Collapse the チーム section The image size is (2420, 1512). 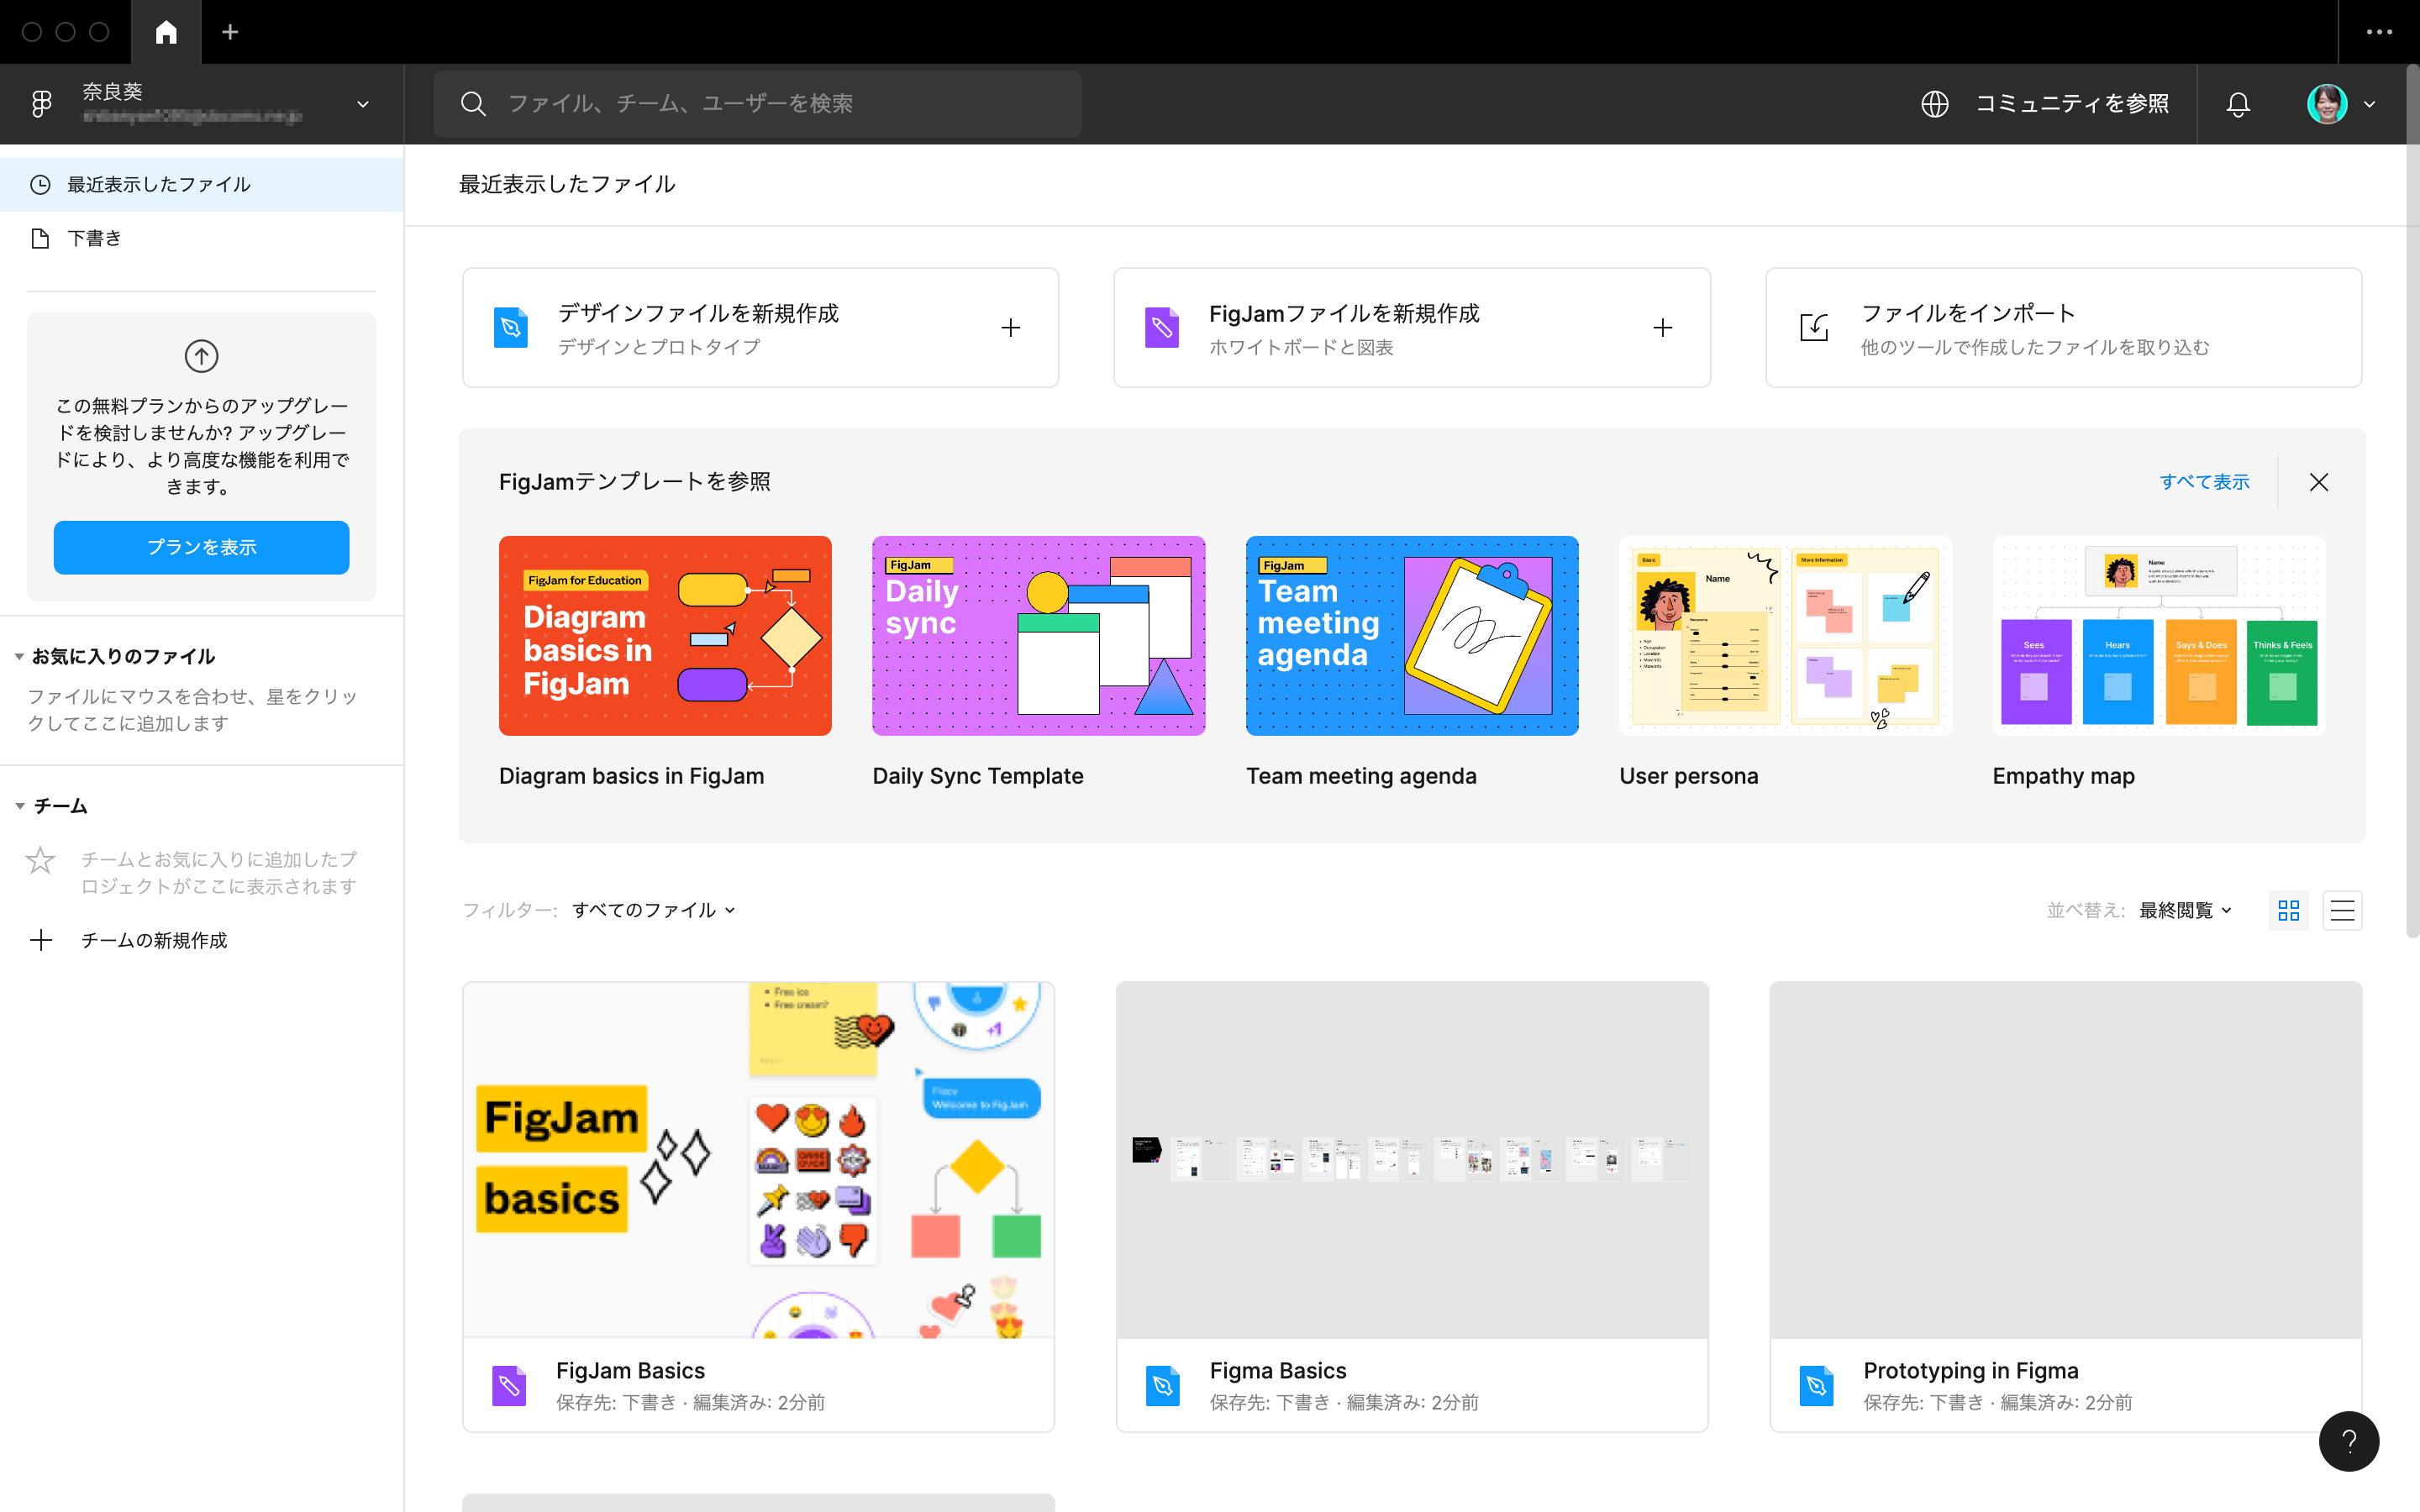pyautogui.click(x=19, y=806)
